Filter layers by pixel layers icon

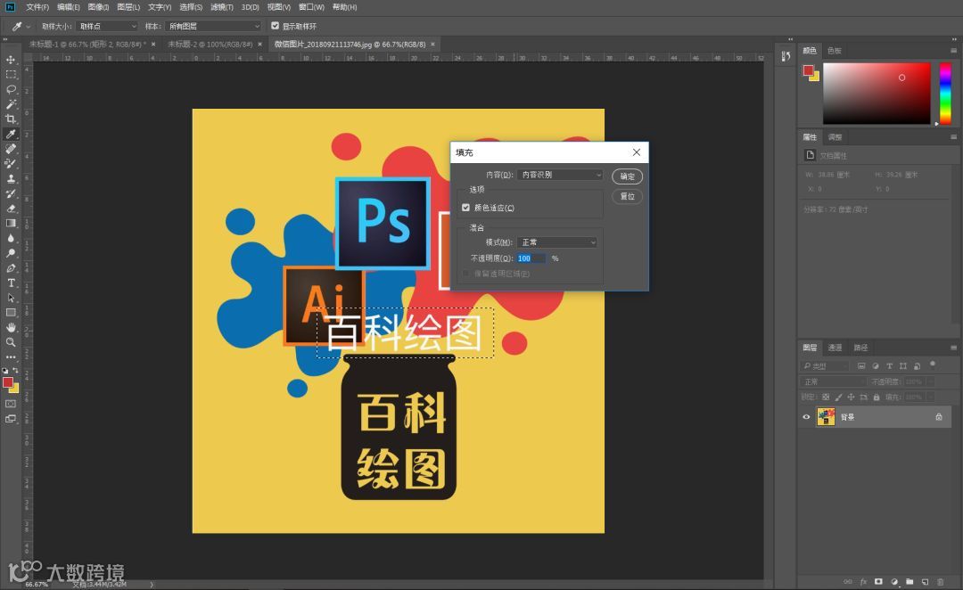tap(861, 366)
